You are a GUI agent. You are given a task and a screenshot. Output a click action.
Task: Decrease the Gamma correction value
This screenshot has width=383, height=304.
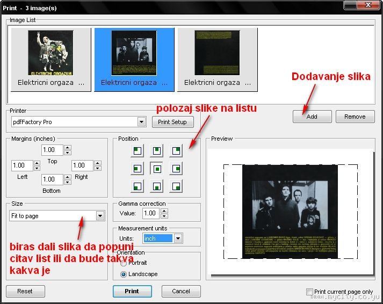coord(164,216)
